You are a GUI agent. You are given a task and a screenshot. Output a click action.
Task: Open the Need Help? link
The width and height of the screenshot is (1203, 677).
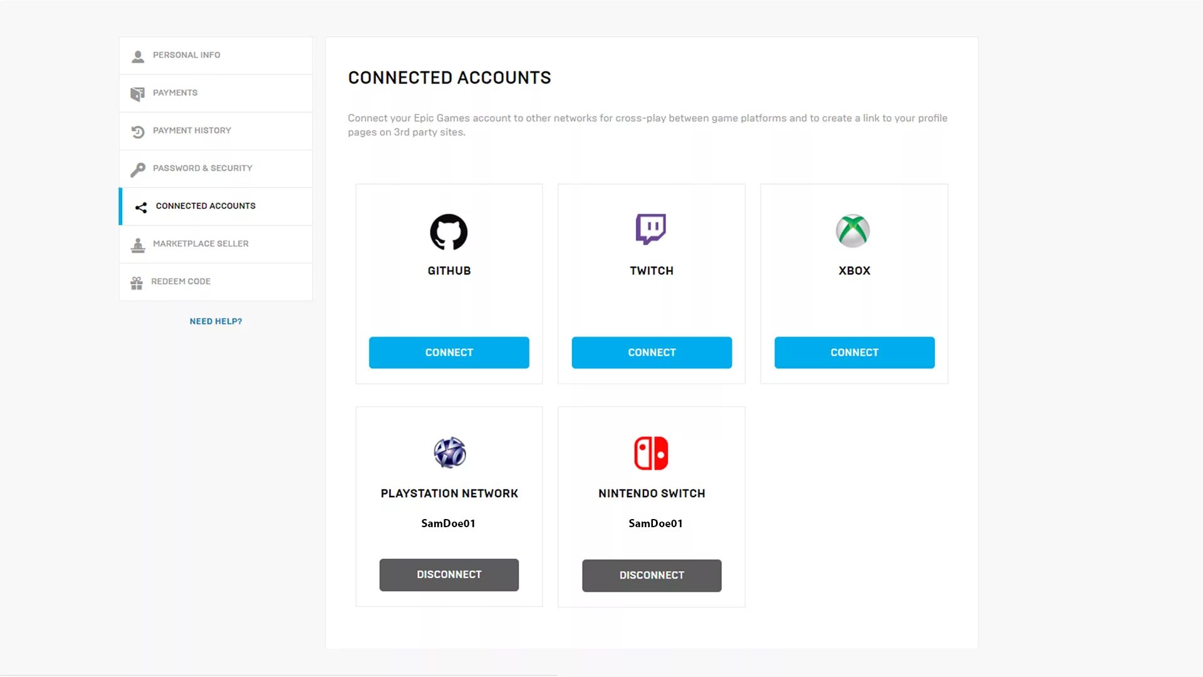[x=216, y=321]
